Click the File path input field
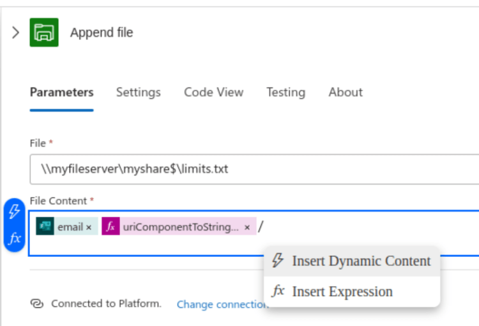The image size is (479, 326). [x=254, y=169]
